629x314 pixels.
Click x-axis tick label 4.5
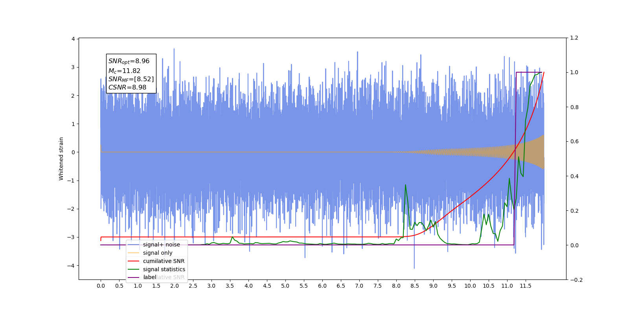[267, 286]
